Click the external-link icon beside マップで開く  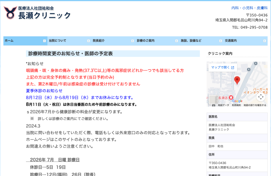[233, 68]
